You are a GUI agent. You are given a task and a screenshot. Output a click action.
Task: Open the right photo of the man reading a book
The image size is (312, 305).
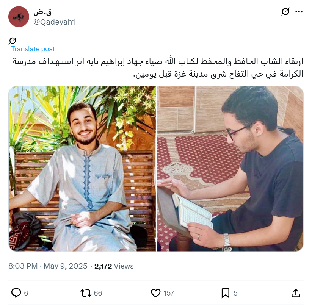(x=230, y=169)
